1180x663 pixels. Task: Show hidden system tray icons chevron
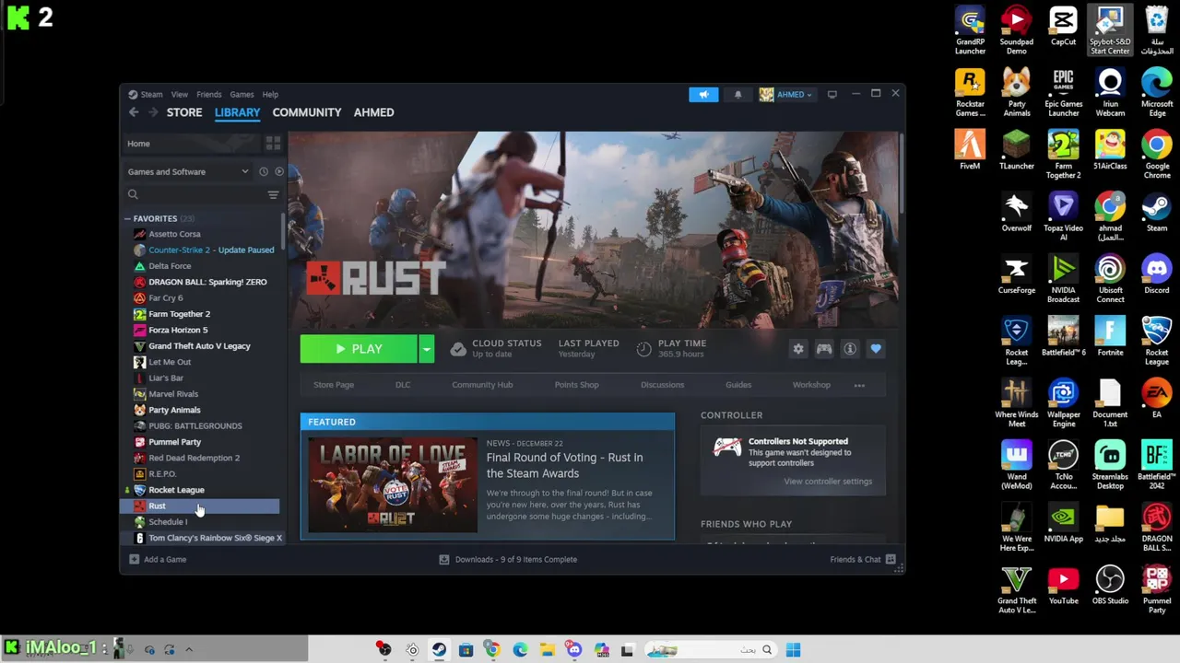point(189,649)
